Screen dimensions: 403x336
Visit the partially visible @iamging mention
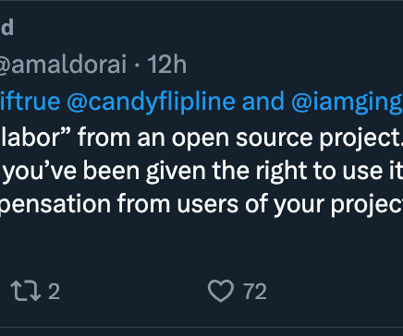click(x=347, y=102)
